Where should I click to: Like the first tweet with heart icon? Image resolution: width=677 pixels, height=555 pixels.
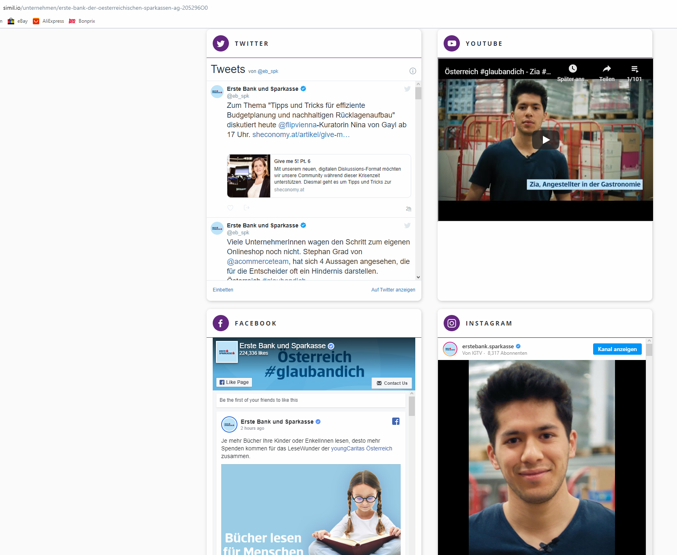pyautogui.click(x=230, y=208)
